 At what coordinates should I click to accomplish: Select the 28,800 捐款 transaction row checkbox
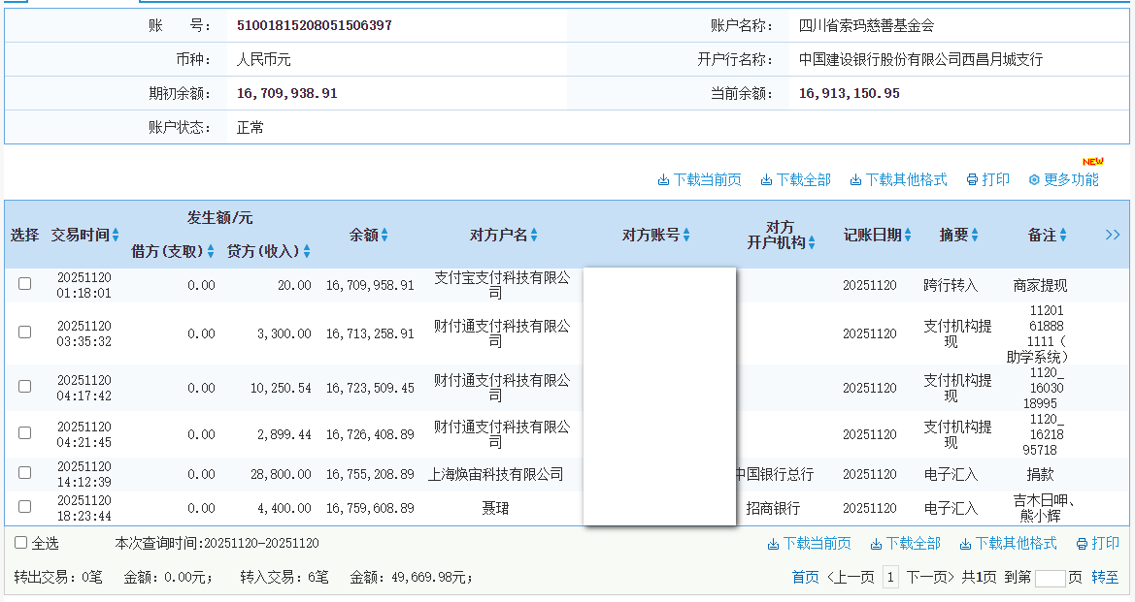click(x=22, y=474)
